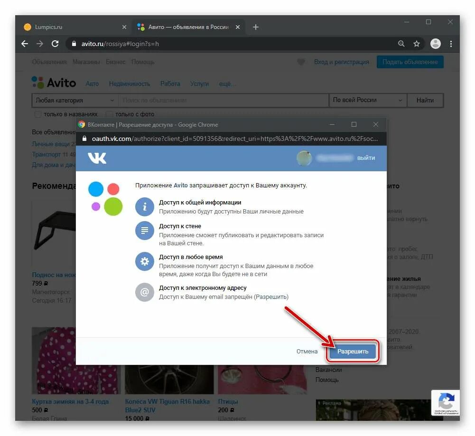Click the browser forward arrow
The image size is (475, 436).
coord(40,44)
